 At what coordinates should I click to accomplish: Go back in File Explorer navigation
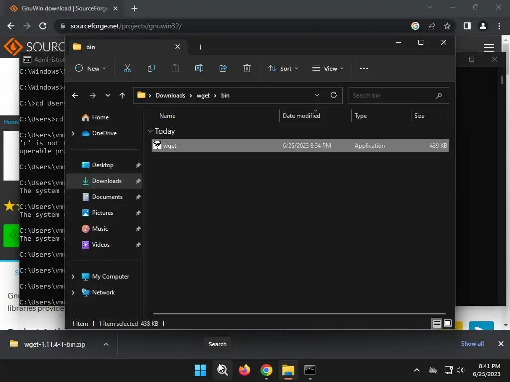pos(75,95)
